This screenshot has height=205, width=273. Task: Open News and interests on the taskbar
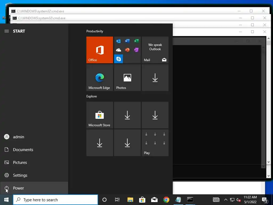(216, 200)
